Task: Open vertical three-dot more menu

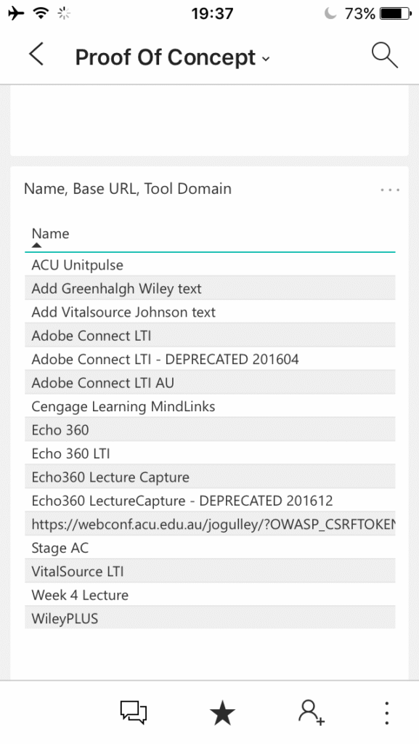Action: [x=387, y=713]
